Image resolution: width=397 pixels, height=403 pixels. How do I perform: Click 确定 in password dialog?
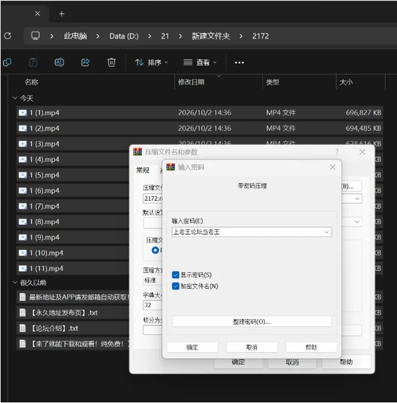click(192, 347)
